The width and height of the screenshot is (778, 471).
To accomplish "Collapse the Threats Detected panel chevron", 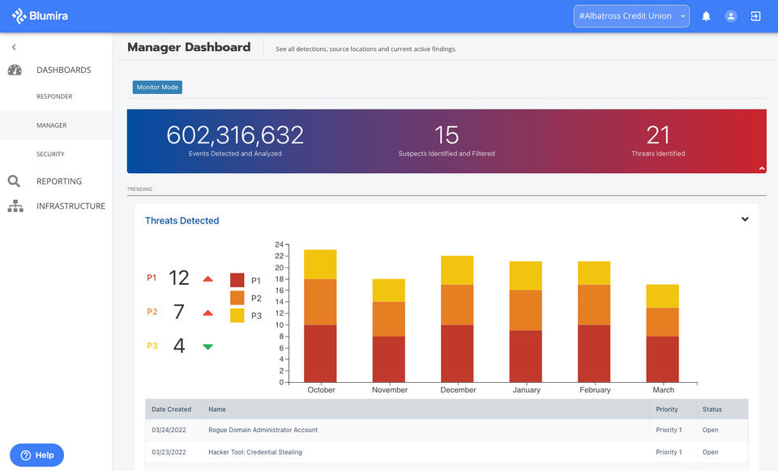I will click(x=745, y=219).
